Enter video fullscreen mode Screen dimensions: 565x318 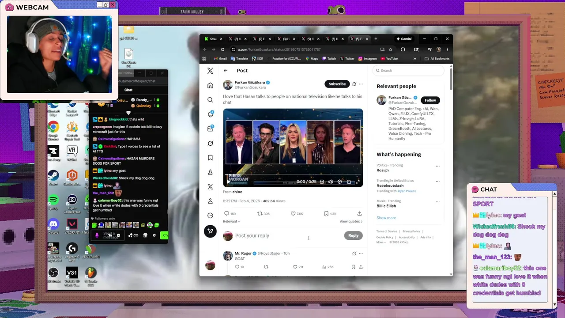click(x=358, y=182)
